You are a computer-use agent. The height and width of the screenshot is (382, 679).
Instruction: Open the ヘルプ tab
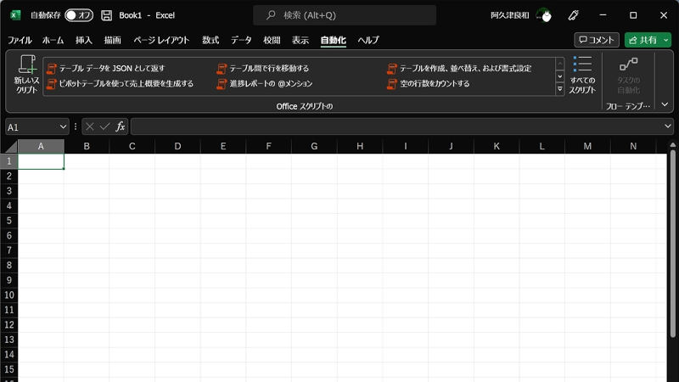click(x=368, y=40)
